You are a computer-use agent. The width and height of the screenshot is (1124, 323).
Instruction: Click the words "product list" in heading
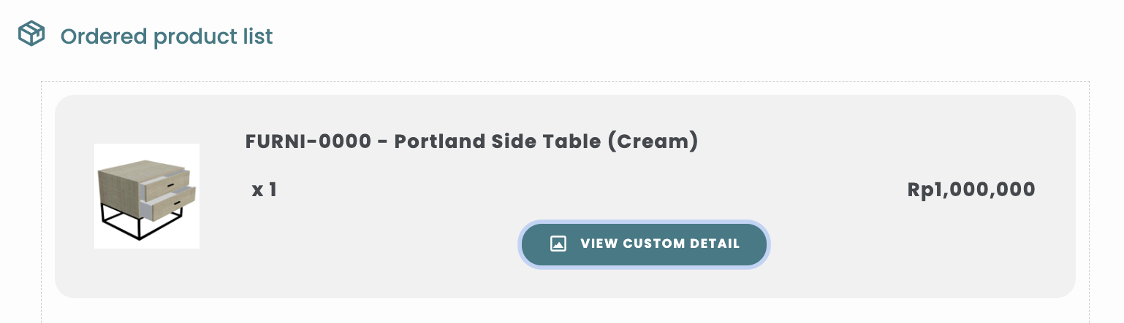click(213, 36)
